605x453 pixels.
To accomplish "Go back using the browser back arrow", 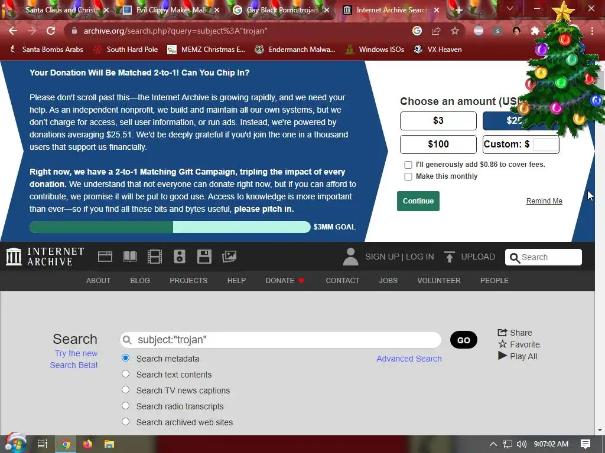I will (x=13, y=31).
